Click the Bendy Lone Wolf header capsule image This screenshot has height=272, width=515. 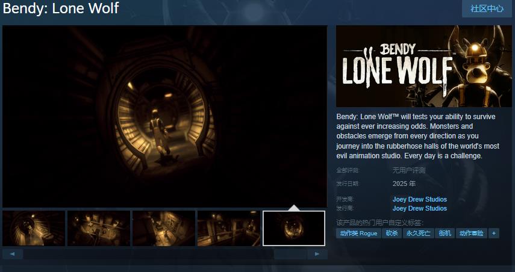point(423,66)
